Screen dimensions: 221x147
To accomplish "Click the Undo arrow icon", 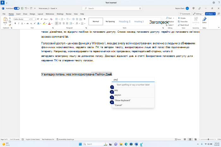I will (x=26, y=8).
